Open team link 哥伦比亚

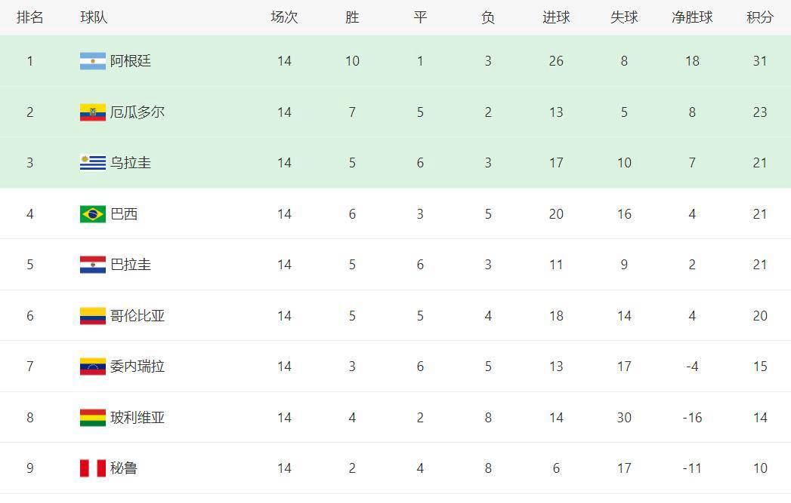[x=137, y=316]
